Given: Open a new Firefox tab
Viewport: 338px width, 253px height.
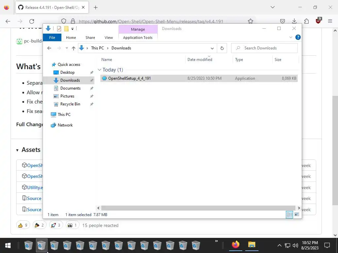Looking at the screenshot, I should [x=96, y=8].
